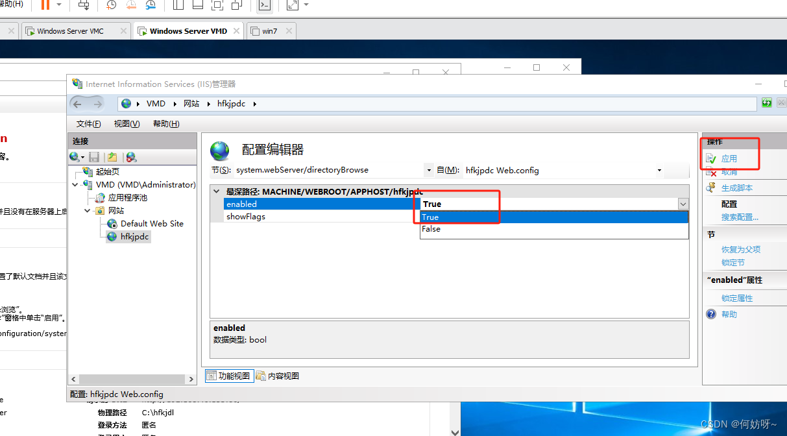
Task: Click the right arrow of connections horizontal scrollbar
Action: [191, 379]
